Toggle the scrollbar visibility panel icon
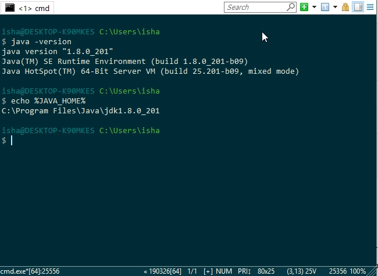Screen dimensions: 378x276 (x=358, y=7)
